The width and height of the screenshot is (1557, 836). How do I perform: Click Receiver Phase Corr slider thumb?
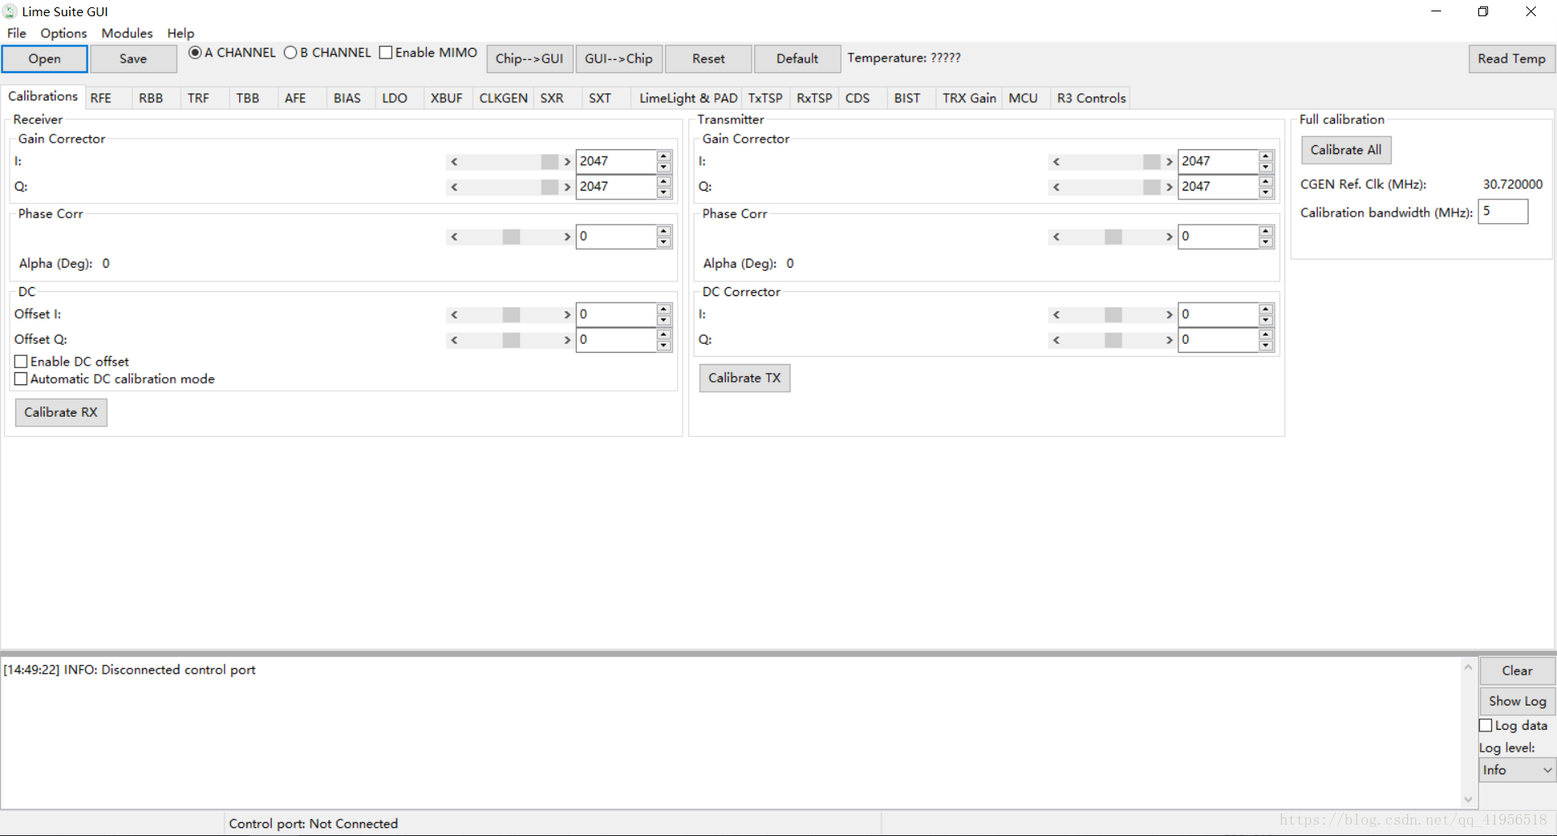click(x=511, y=237)
